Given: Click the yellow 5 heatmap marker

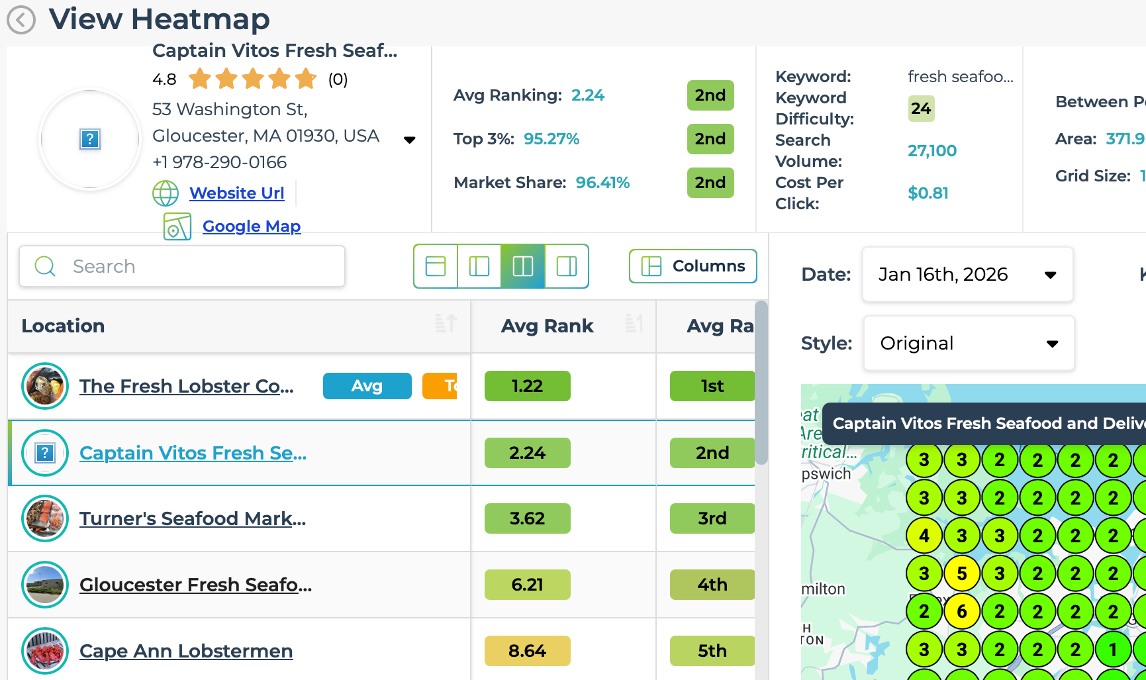Looking at the screenshot, I should pos(962,573).
